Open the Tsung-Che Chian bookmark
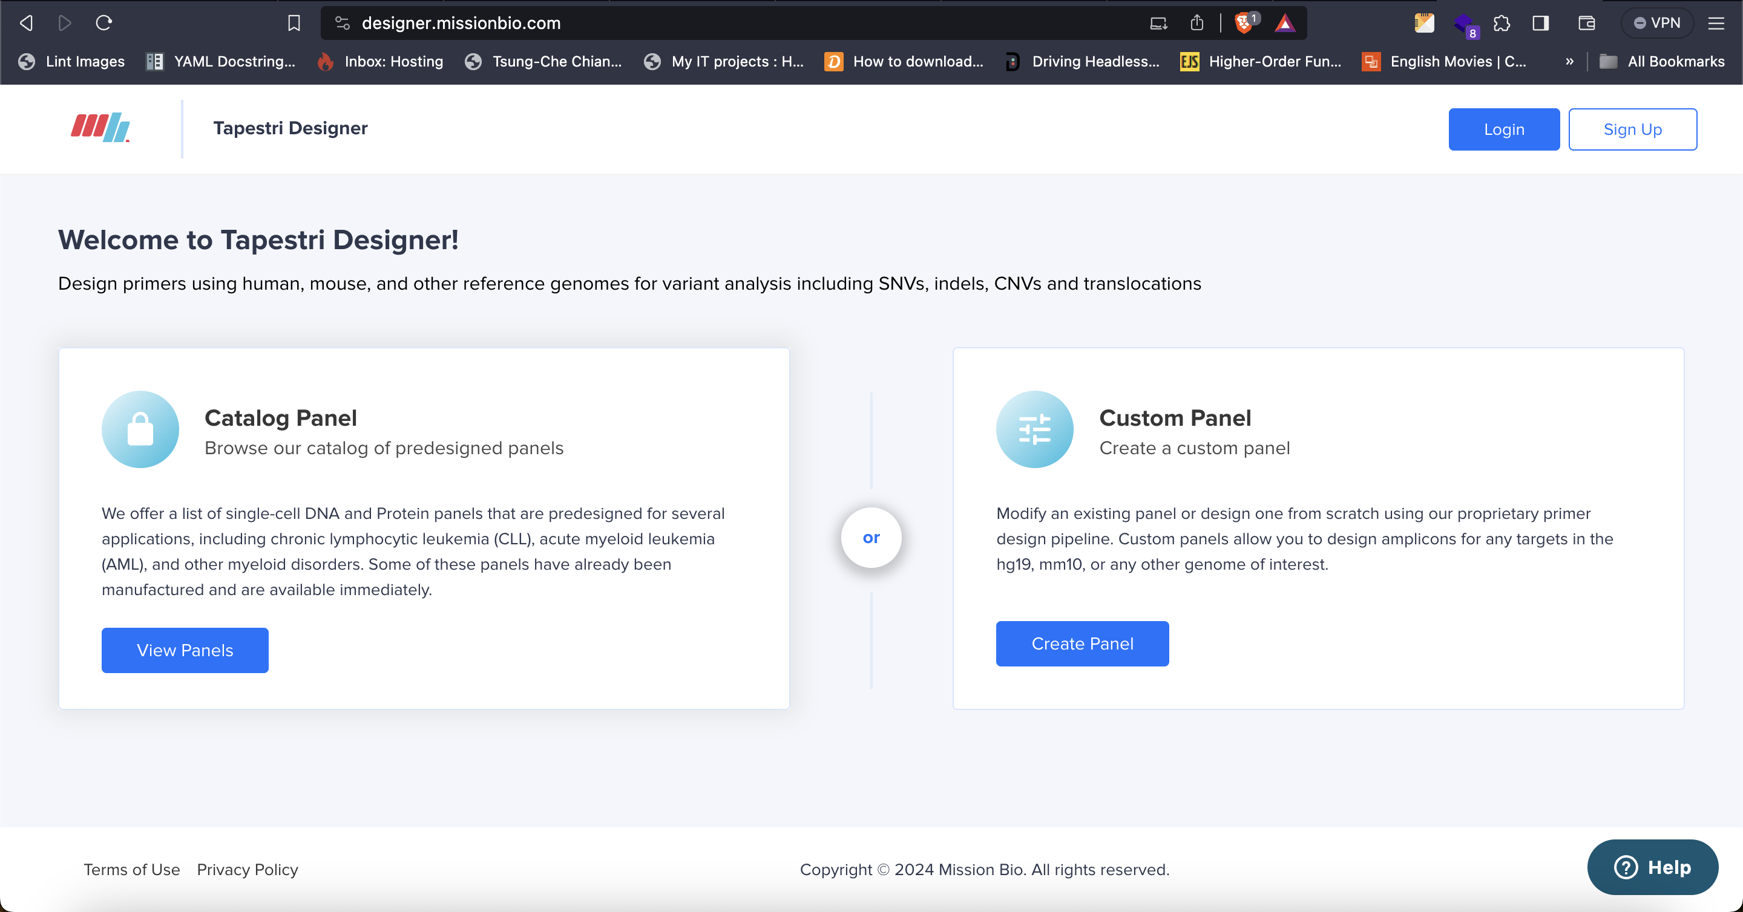 pos(543,62)
